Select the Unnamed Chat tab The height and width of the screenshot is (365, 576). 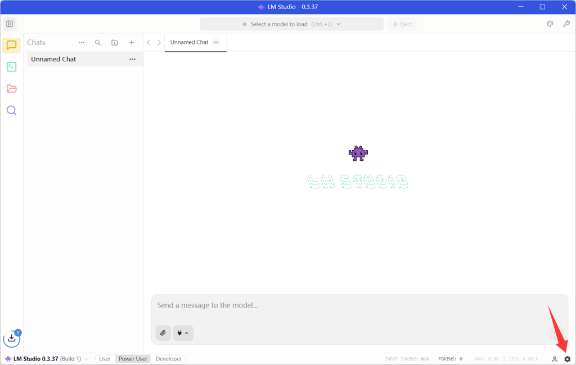pos(189,42)
